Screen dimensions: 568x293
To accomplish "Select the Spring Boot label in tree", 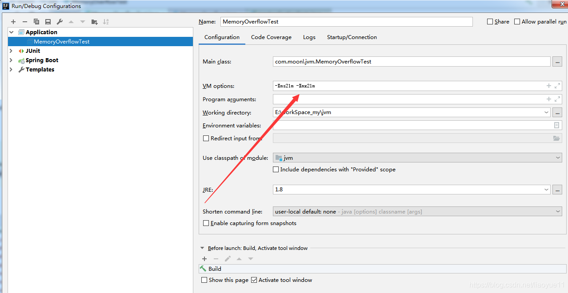I will [x=42, y=60].
